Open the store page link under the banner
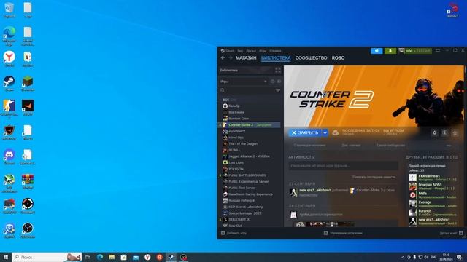 click(x=309, y=146)
